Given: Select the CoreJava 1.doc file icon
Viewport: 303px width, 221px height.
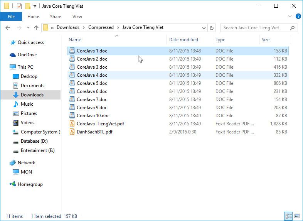Looking at the screenshot, I should click(72, 51).
